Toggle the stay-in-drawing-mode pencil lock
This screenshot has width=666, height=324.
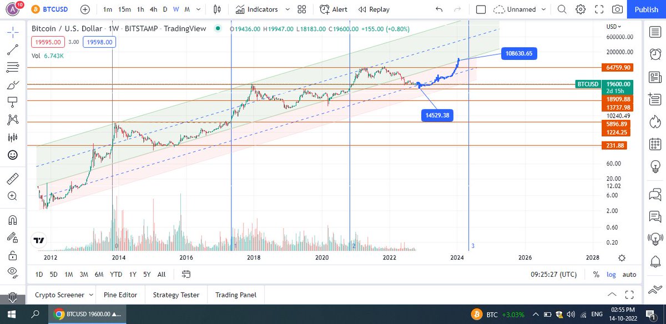pos(12,237)
